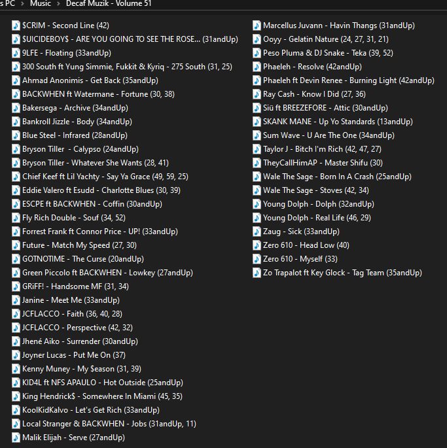Click file icon for Future - Match My Speed
Viewport: 447px width, 448px height.
pos(16,245)
